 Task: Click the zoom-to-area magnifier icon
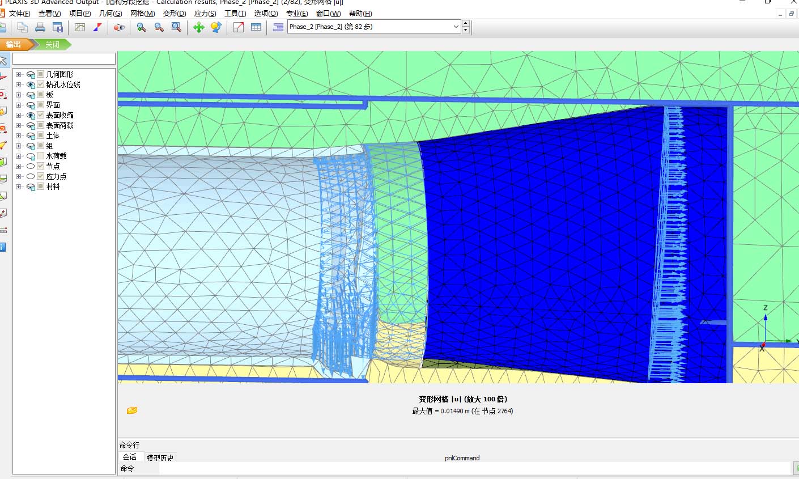177,27
